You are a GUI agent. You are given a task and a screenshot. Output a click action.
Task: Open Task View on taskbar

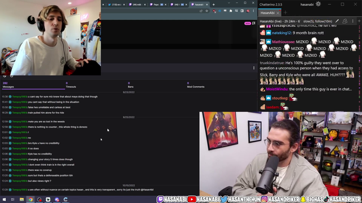pos(12,200)
